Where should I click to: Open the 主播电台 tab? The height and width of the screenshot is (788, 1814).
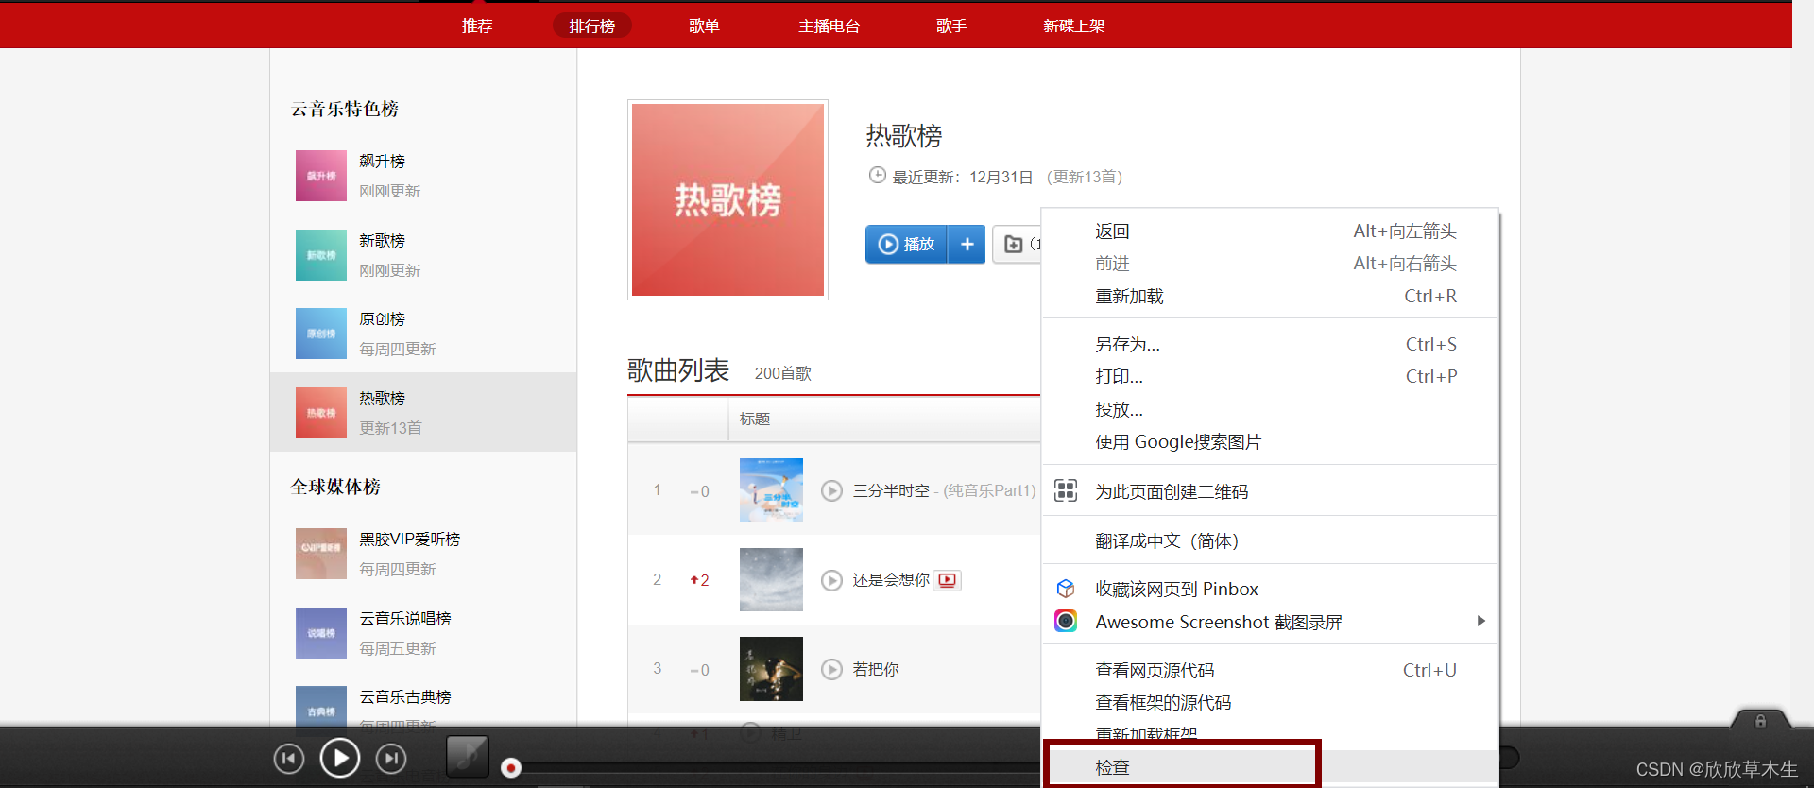coord(829,26)
